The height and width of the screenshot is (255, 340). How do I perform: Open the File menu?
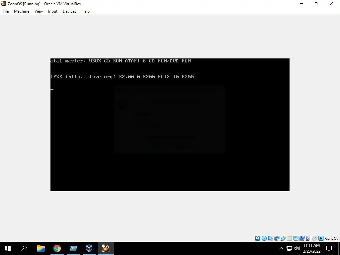6,11
